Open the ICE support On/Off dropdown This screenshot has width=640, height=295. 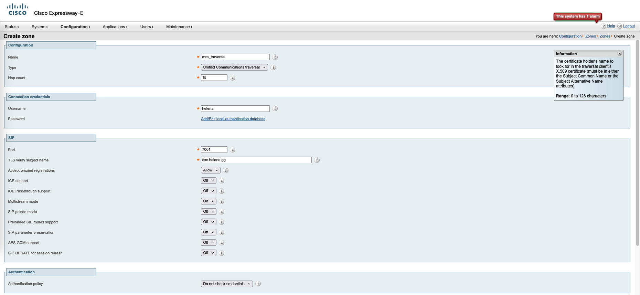tap(209, 181)
